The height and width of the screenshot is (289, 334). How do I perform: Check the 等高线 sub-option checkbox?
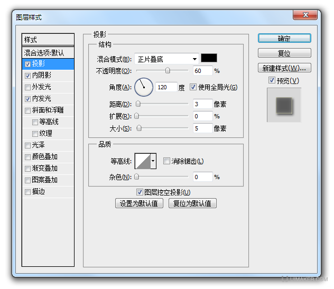click(35, 122)
